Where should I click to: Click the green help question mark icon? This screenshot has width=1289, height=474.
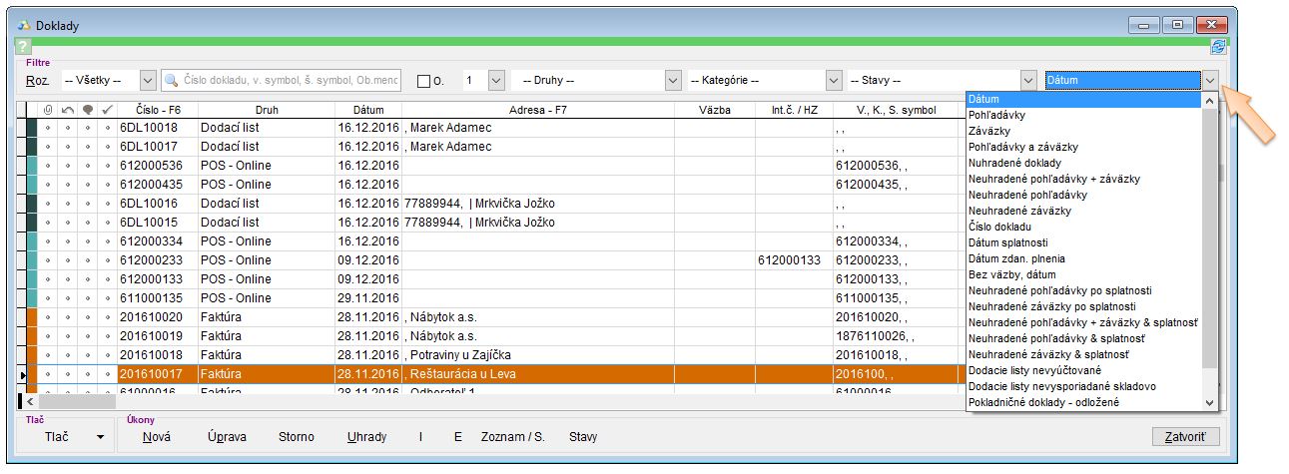[x=24, y=47]
